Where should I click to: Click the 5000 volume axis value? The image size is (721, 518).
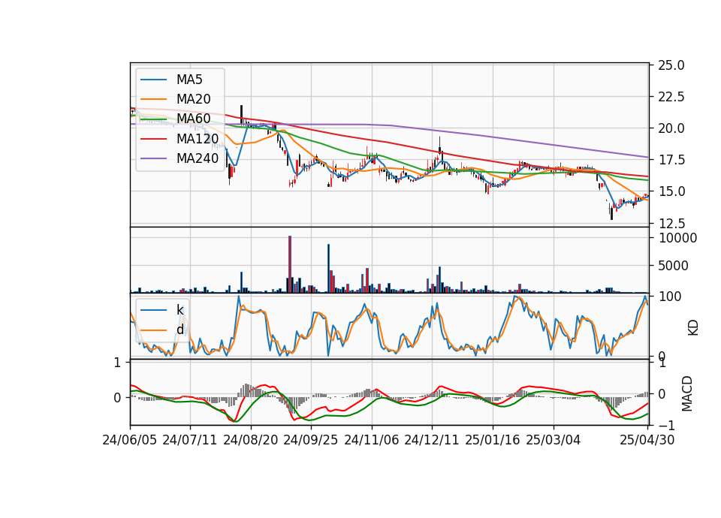pos(674,266)
